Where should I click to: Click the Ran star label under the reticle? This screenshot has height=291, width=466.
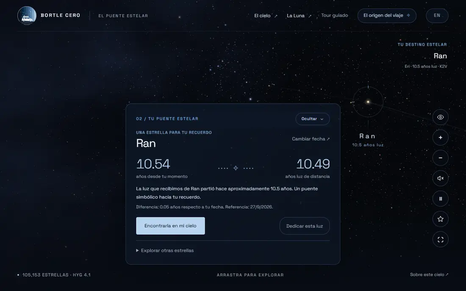click(368, 136)
